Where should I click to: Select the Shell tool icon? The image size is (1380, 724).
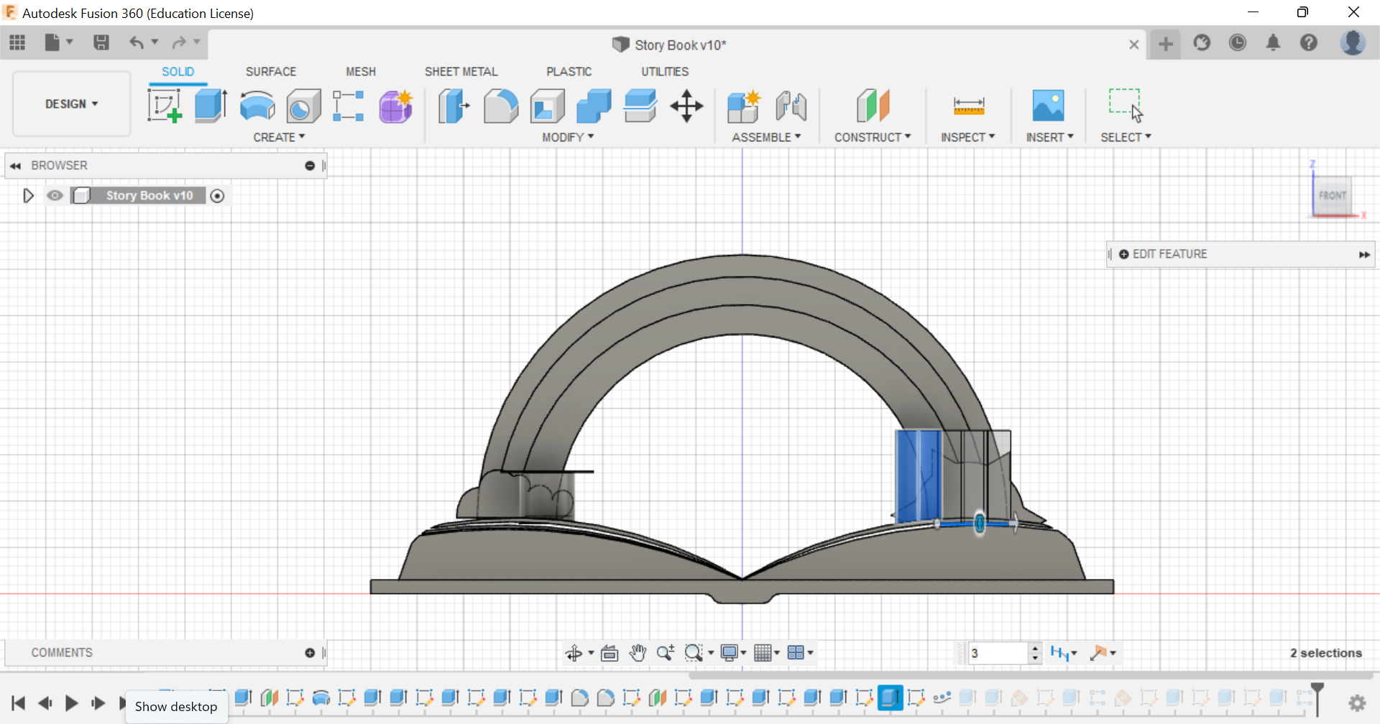click(x=547, y=106)
